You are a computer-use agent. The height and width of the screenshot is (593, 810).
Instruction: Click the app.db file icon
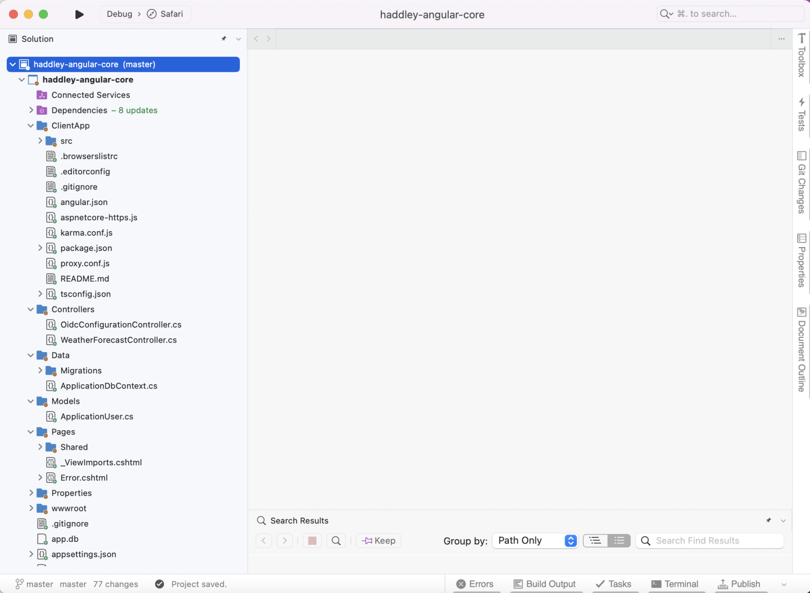point(42,539)
